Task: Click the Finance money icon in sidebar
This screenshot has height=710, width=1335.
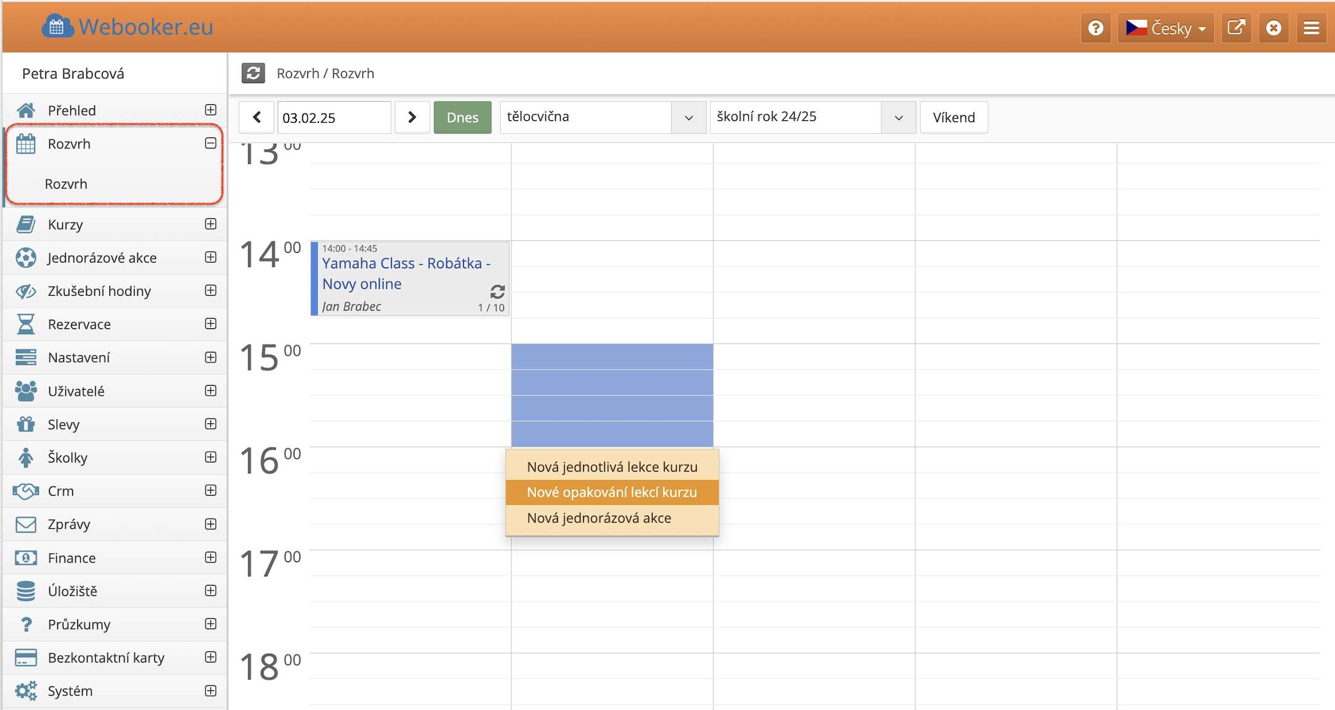Action: click(26, 558)
